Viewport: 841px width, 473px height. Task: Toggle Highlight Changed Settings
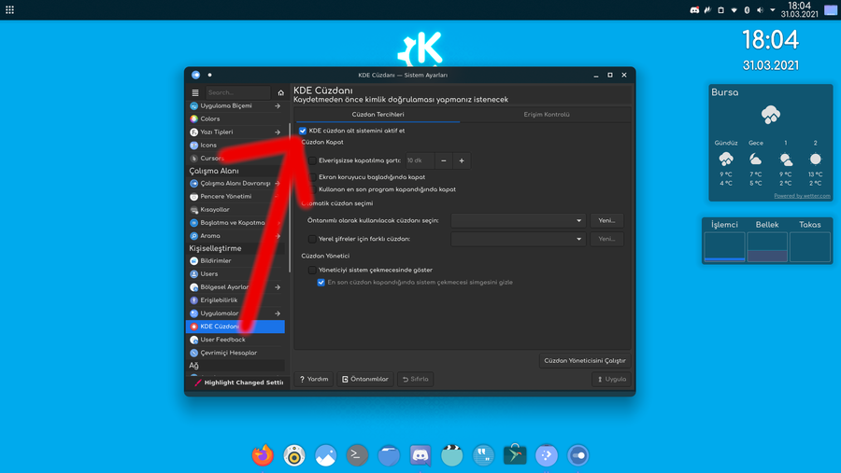point(238,383)
